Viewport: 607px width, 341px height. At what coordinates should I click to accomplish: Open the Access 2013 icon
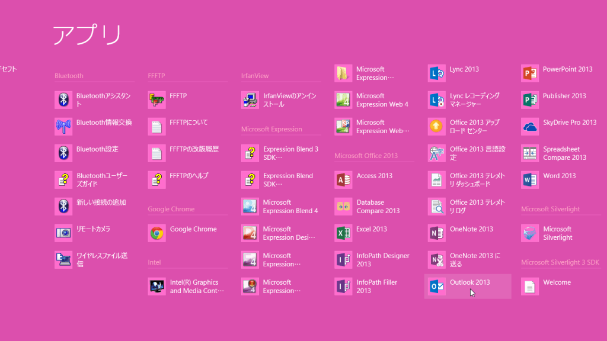[x=343, y=180]
